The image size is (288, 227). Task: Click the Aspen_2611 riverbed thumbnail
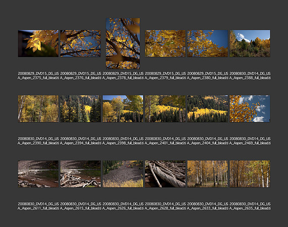coord(38,174)
